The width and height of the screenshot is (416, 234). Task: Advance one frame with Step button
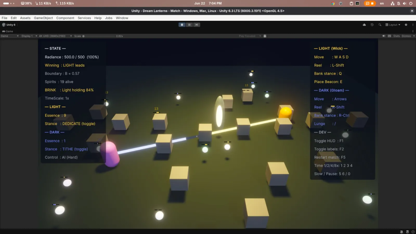(x=196, y=25)
